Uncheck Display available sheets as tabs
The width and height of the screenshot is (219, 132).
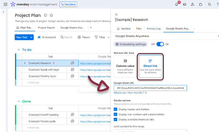116,119
